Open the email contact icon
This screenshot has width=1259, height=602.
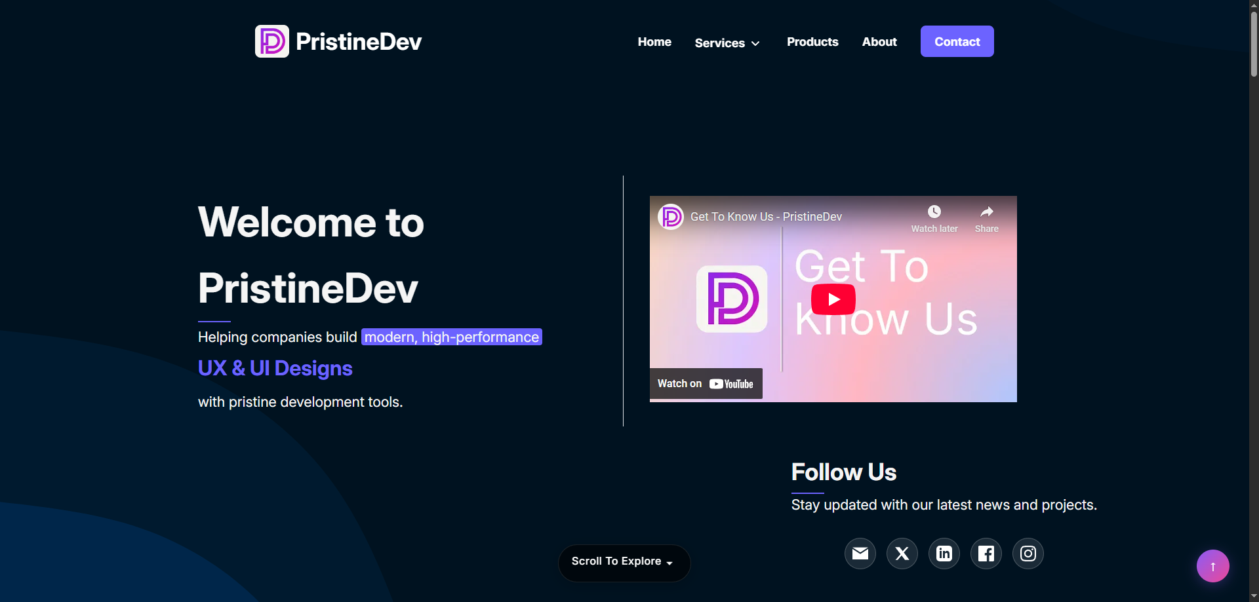(860, 554)
